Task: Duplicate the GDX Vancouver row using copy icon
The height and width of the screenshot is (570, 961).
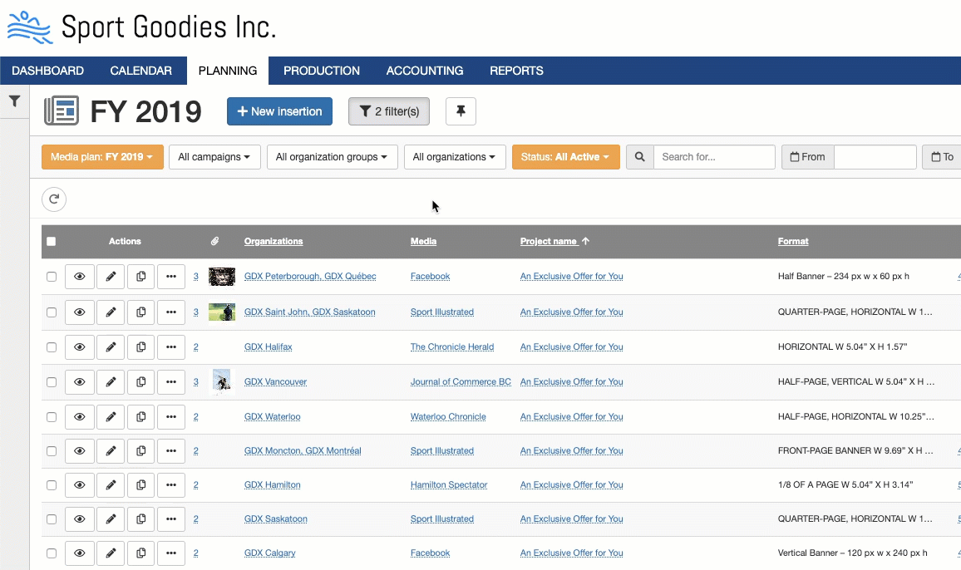Action: [141, 382]
